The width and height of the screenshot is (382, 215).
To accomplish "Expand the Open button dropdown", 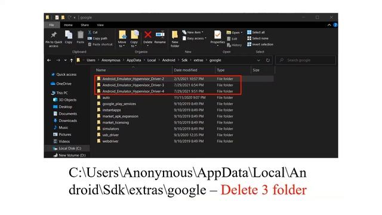I will [242, 32].
